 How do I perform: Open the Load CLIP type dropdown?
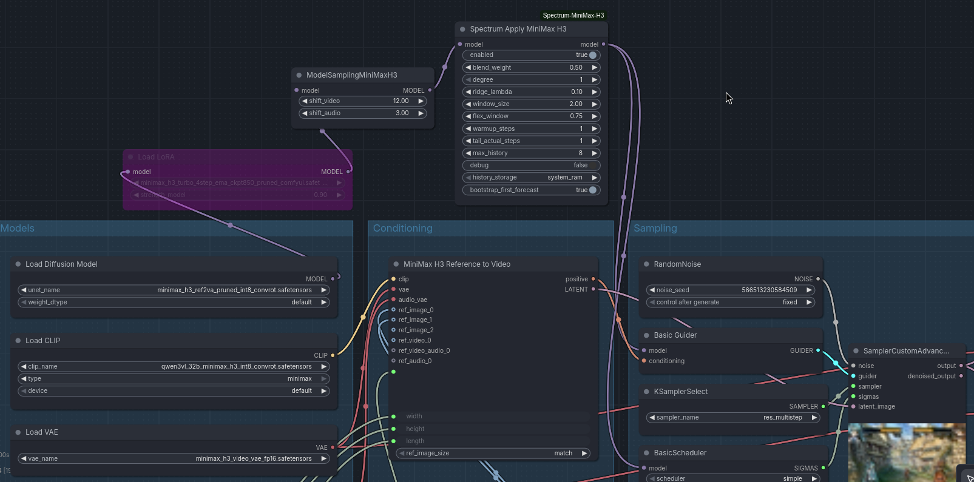(174, 379)
